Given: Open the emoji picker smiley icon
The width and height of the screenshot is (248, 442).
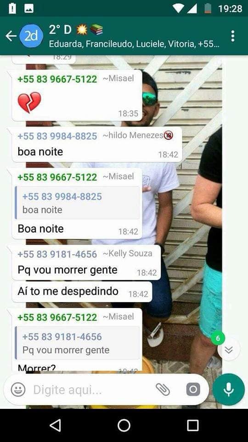Looking at the screenshot, I should pos(18,390).
